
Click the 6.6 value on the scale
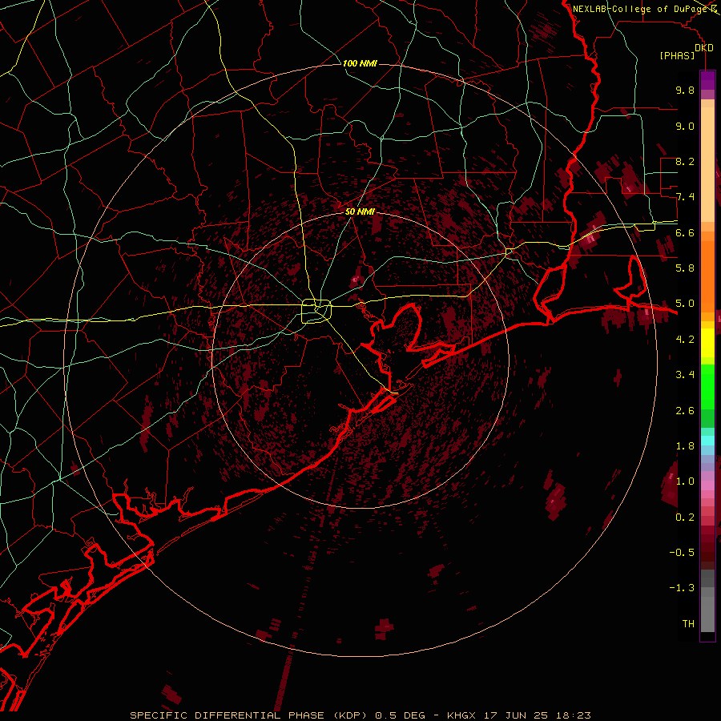pos(685,232)
